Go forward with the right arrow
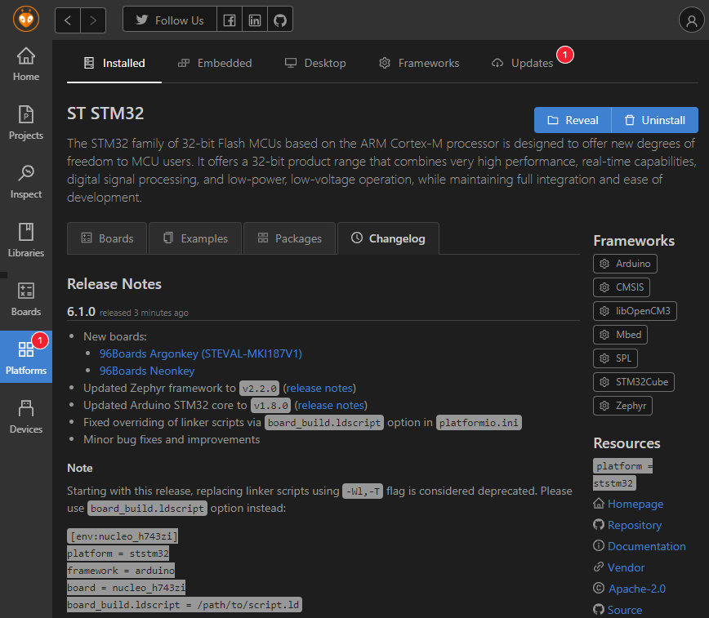The image size is (709, 618). click(93, 20)
